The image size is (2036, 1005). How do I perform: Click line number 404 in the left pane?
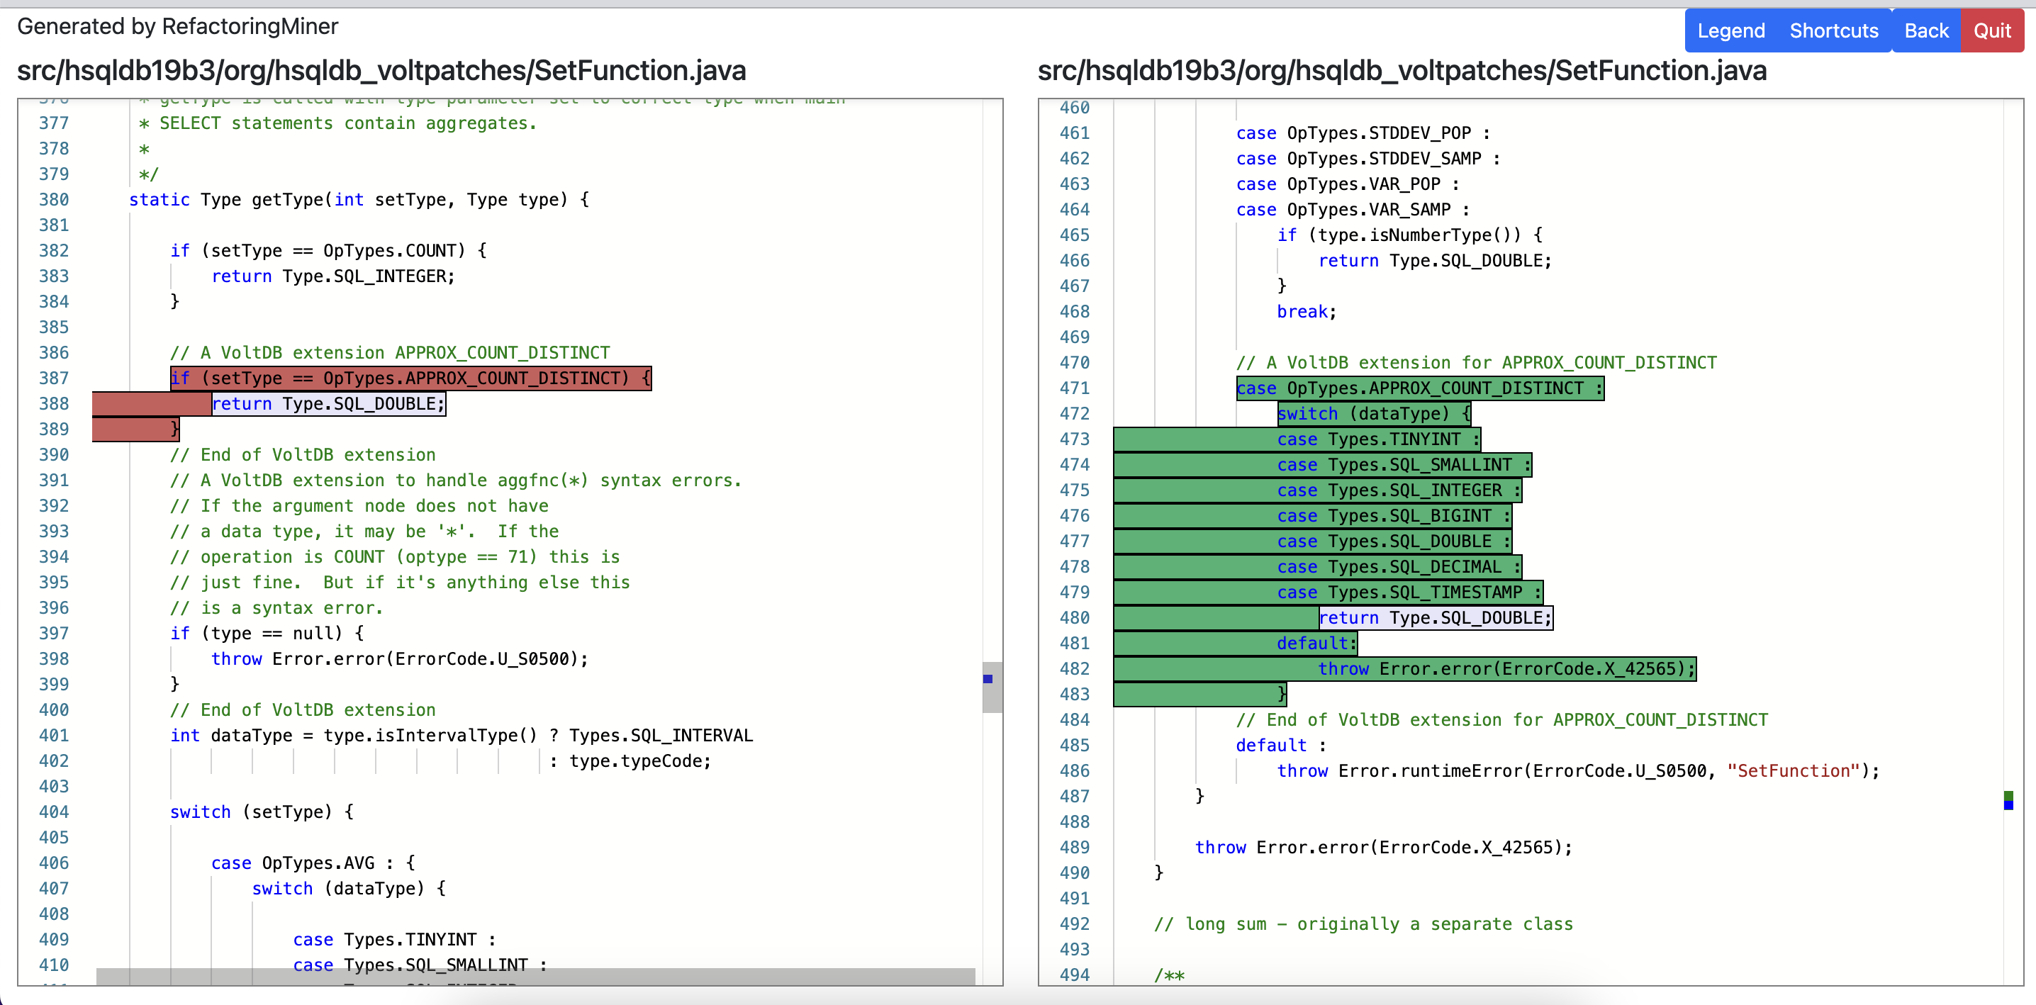coord(54,812)
